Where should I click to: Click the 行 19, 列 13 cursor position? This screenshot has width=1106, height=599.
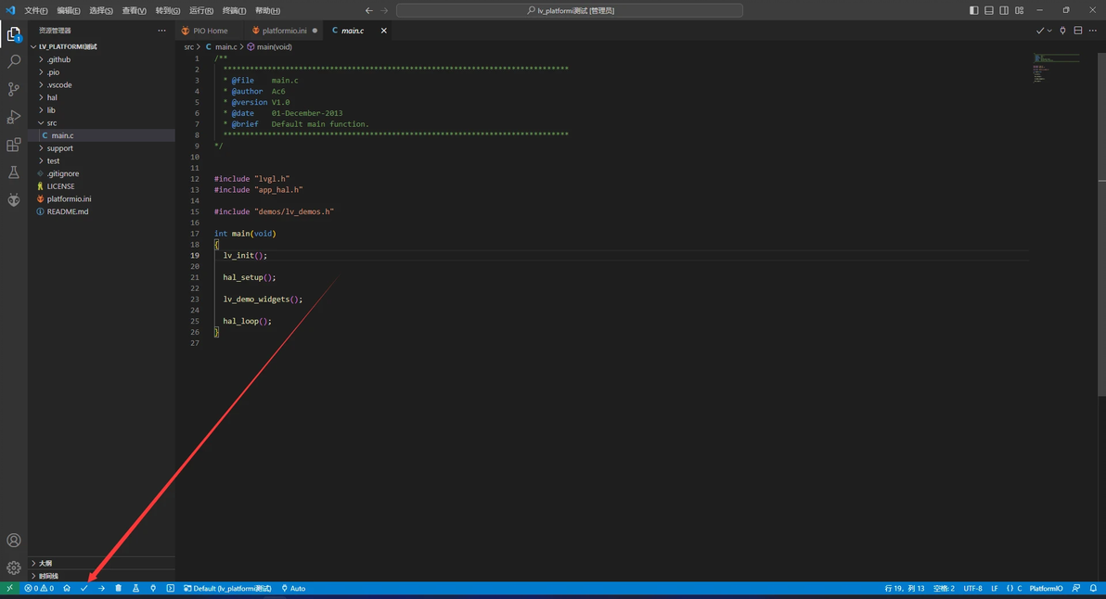tap(905, 589)
